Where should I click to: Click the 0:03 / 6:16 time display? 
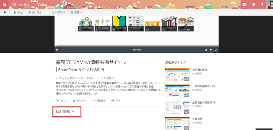tap(137, 50)
